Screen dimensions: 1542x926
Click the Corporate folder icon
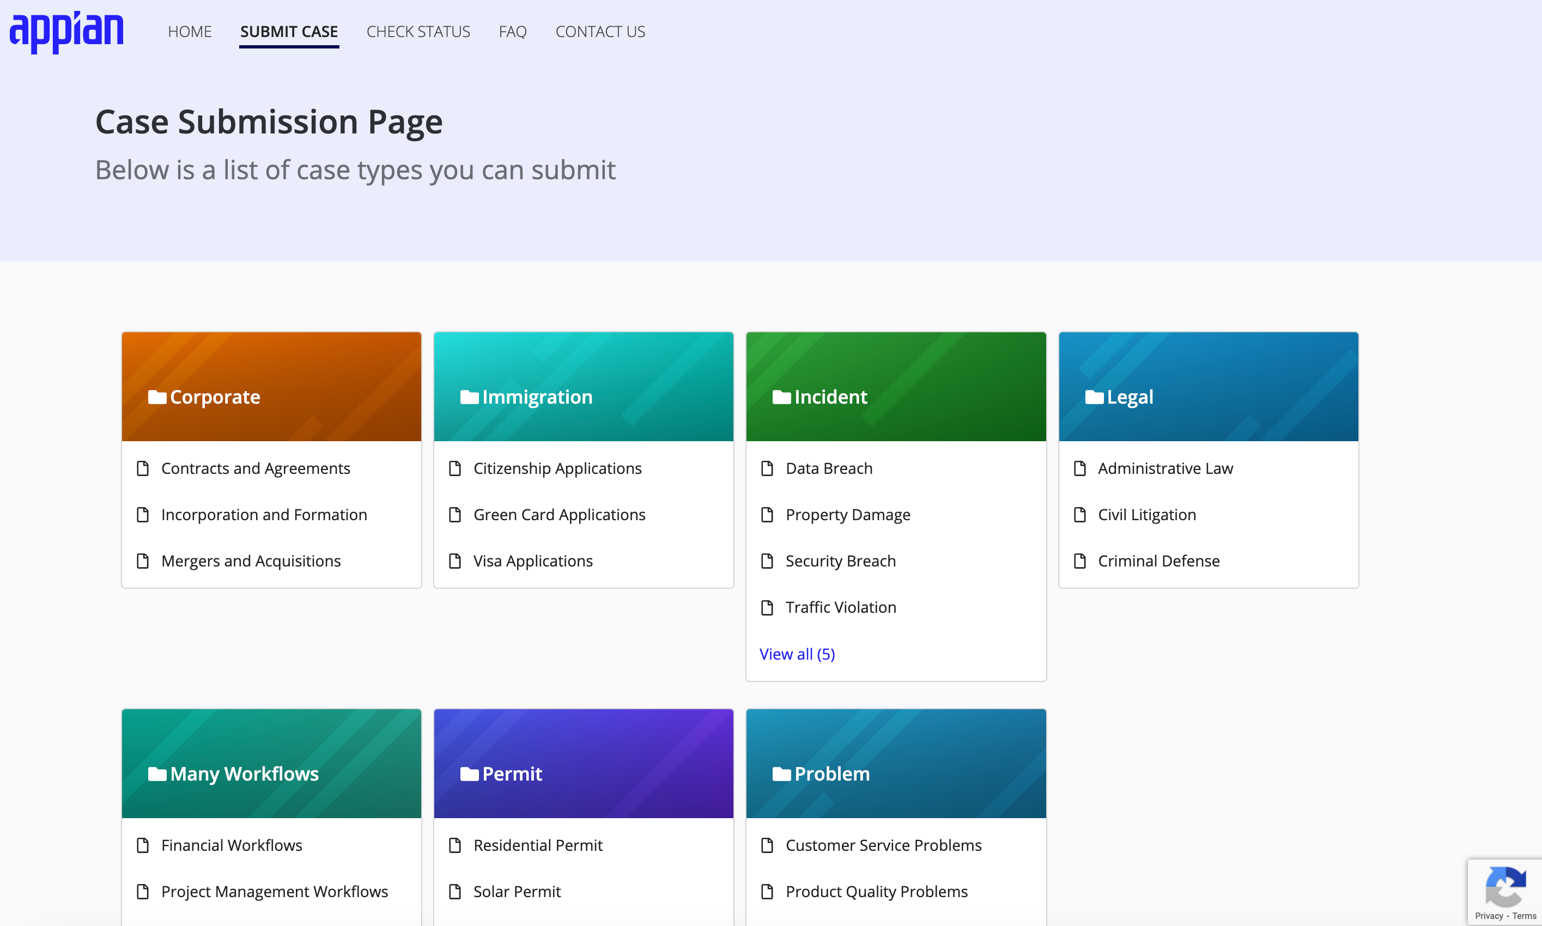(x=156, y=397)
